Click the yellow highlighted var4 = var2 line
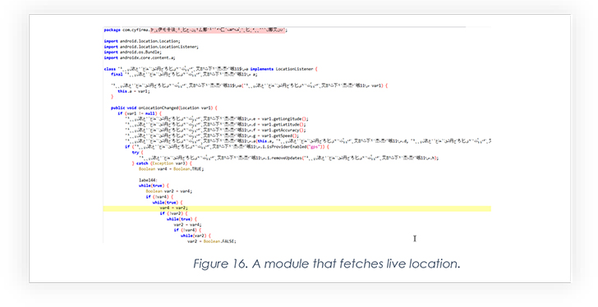 click(297, 208)
